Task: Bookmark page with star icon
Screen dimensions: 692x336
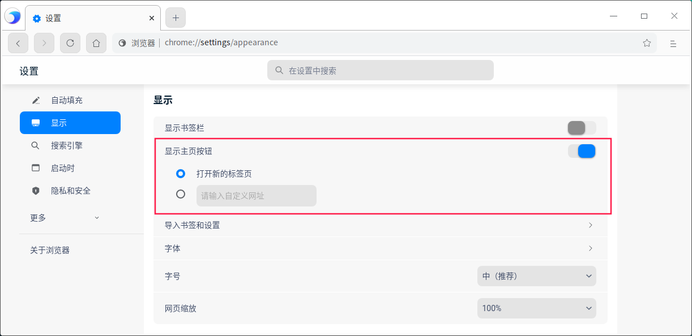Action: point(647,43)
